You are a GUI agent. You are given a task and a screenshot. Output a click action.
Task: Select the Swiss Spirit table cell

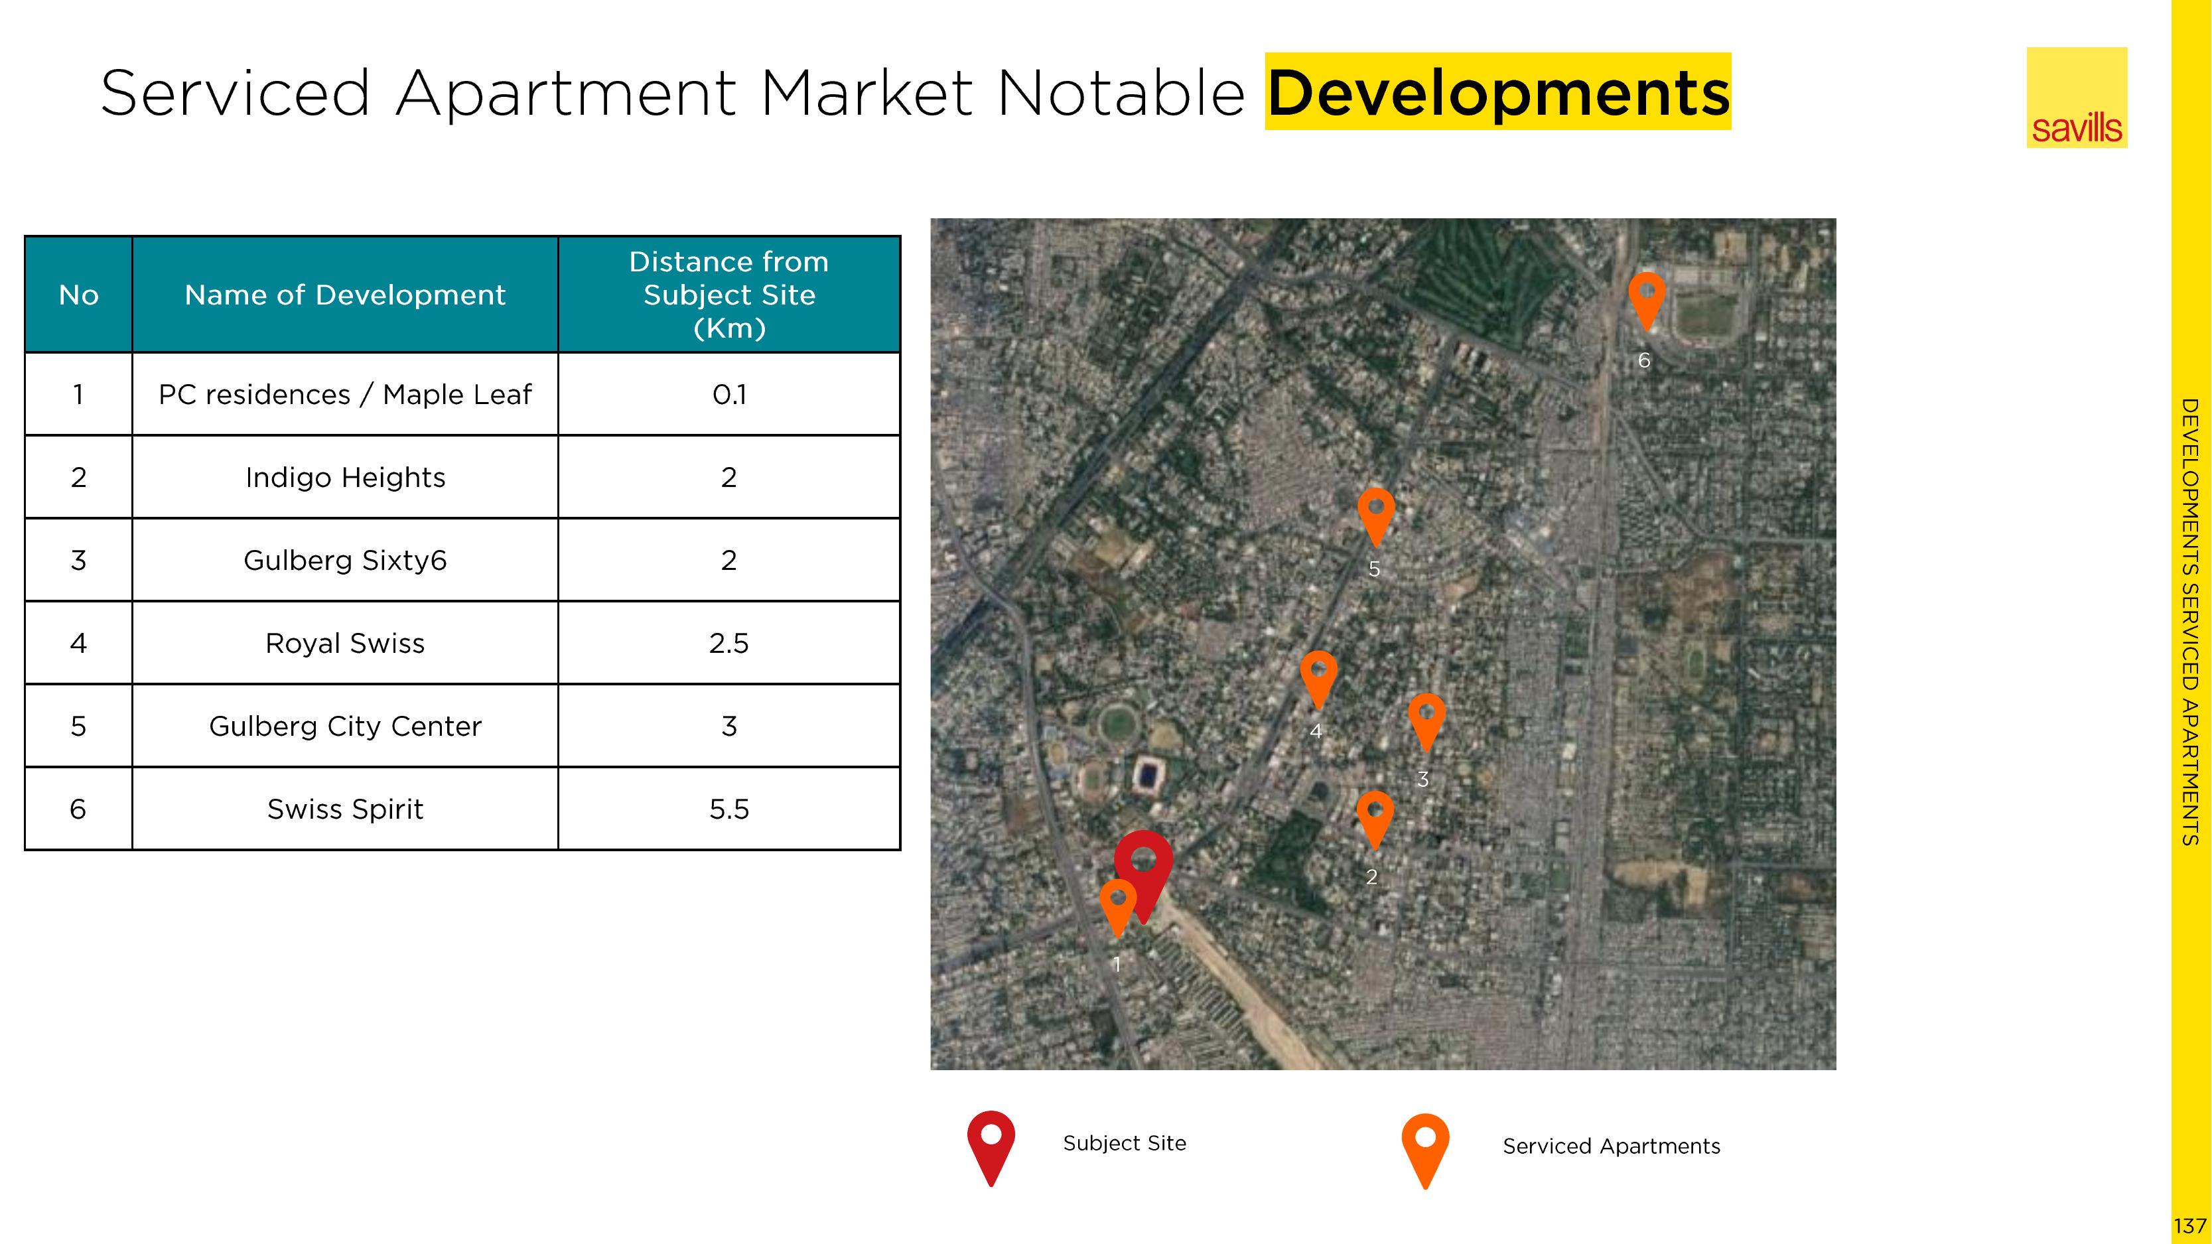point(344,809)
